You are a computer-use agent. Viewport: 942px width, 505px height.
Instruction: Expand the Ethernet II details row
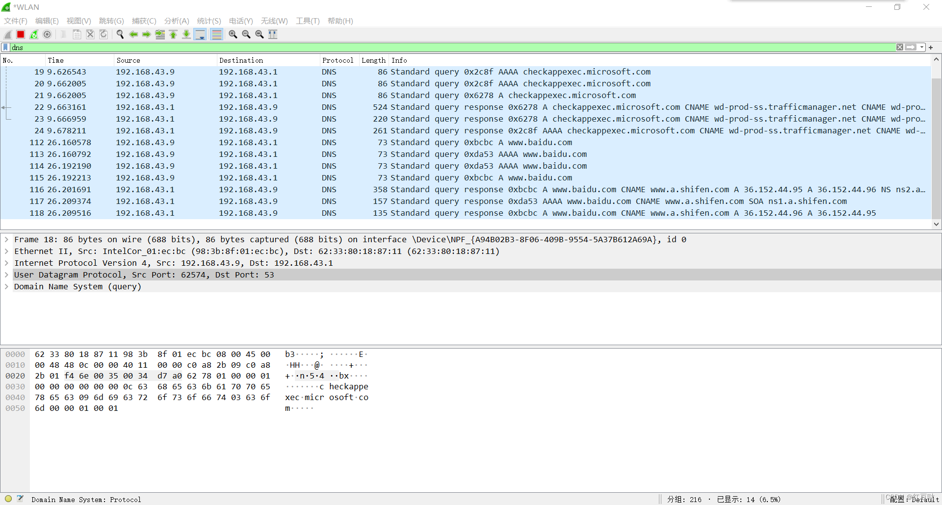point(6,251)
